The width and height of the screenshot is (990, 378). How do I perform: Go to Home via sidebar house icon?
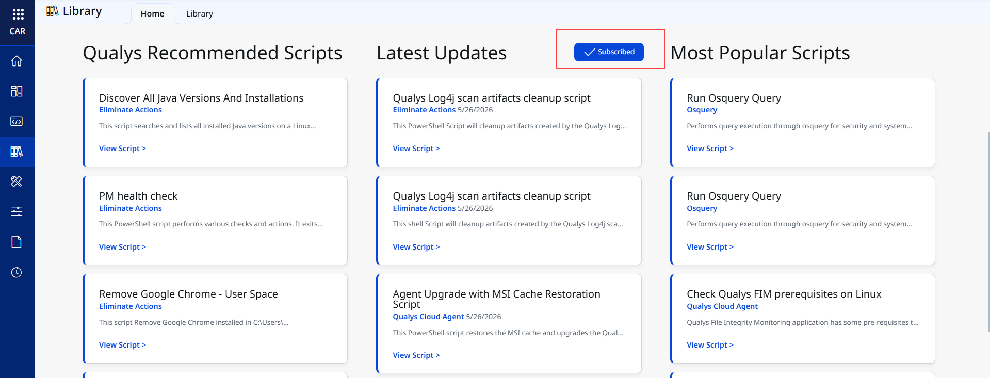(17, 61)
